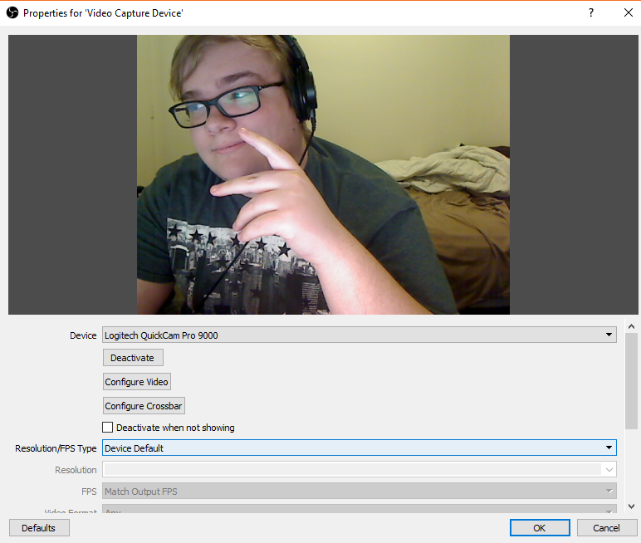Click the scrollbar down arrow
641x543 pixels.
(x=631, y=506)
